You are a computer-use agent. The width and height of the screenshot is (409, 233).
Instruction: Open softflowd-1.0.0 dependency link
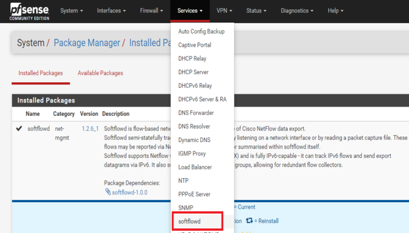point(130,192)
